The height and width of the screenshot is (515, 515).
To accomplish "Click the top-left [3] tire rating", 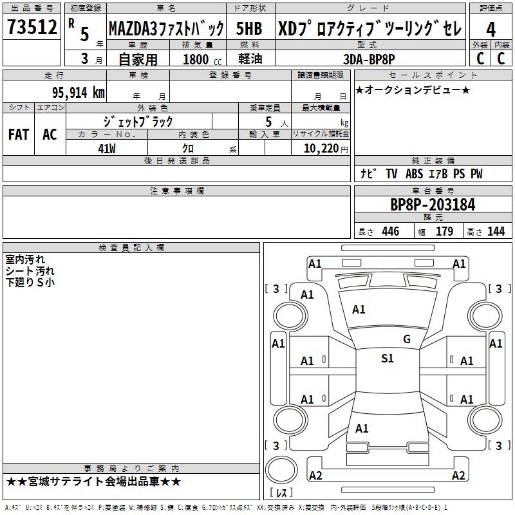I will (x=276, y=288).
